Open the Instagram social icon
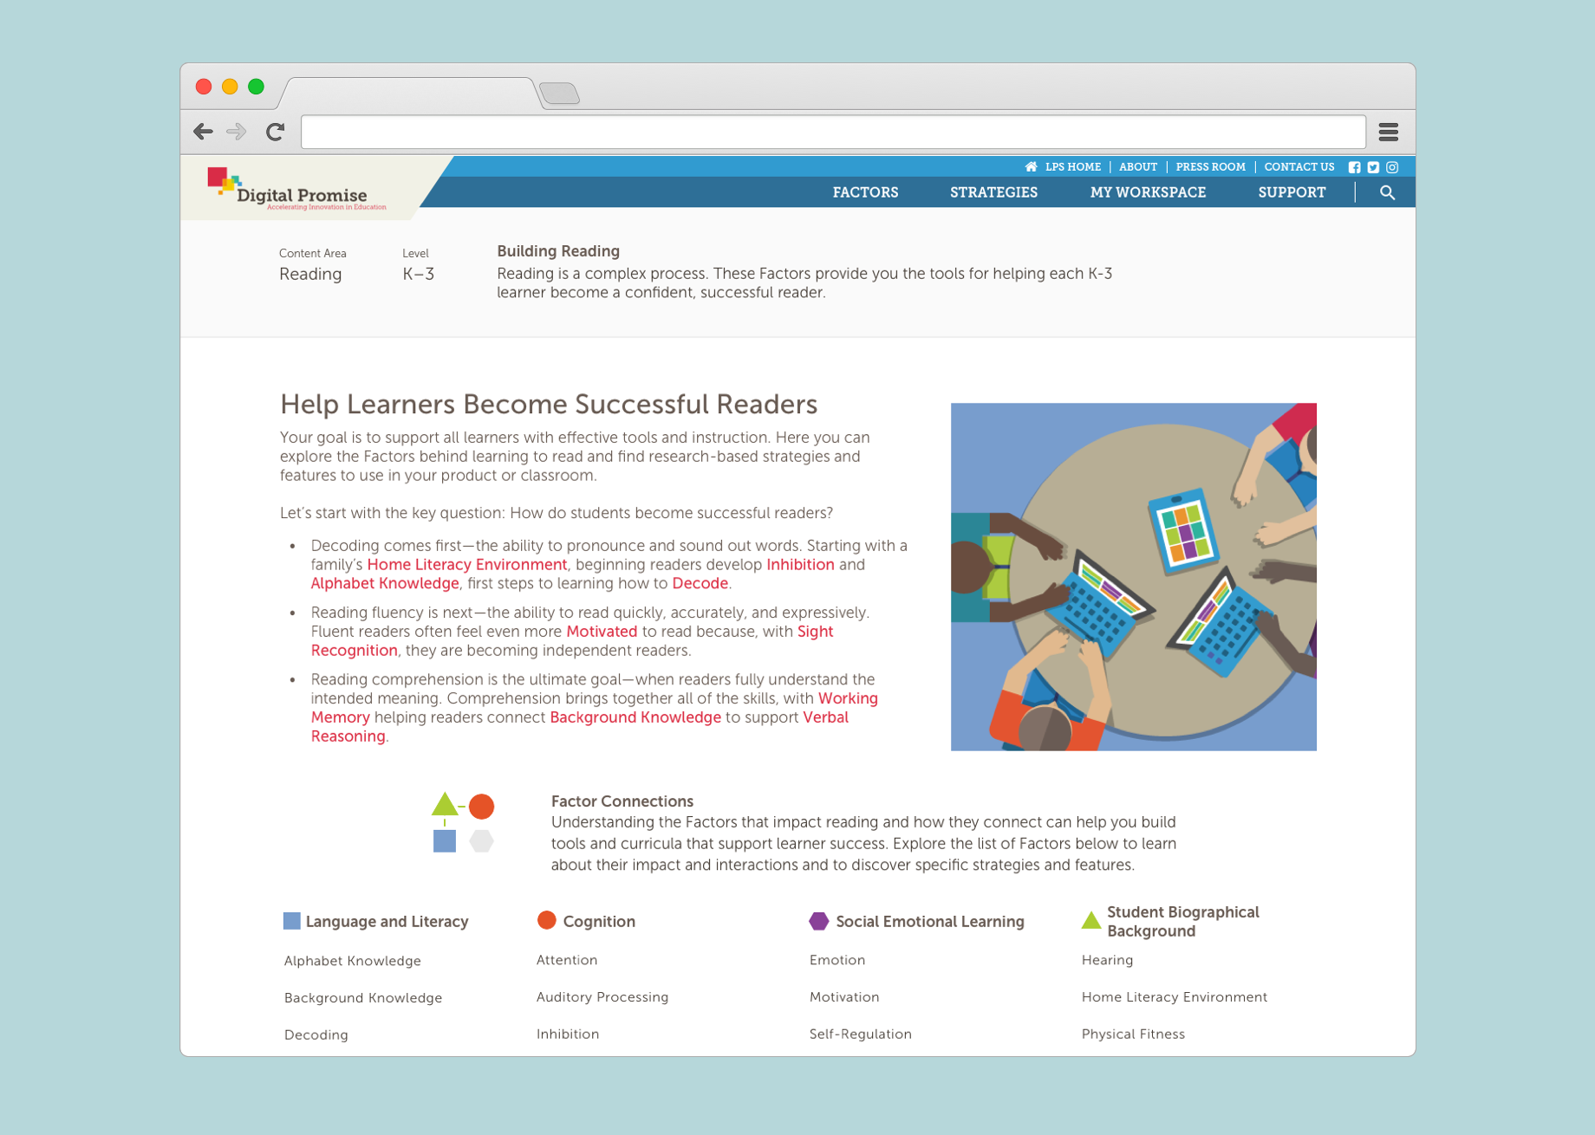Image resolution: width=1595 pixels, height=1135 pixels. point(1392,167)
